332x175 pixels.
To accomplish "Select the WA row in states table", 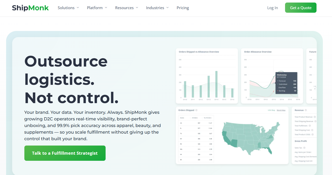I will [196, 149].
